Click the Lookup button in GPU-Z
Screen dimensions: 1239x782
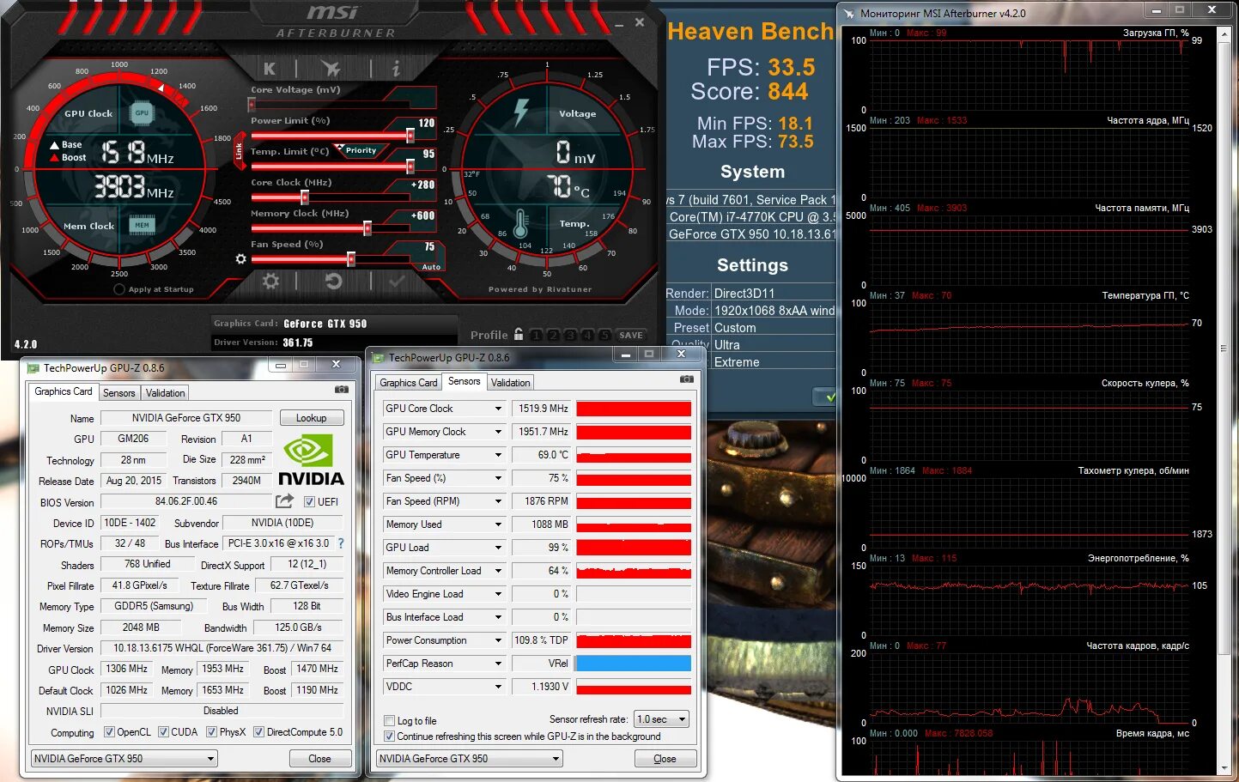[x=312, y=418]
